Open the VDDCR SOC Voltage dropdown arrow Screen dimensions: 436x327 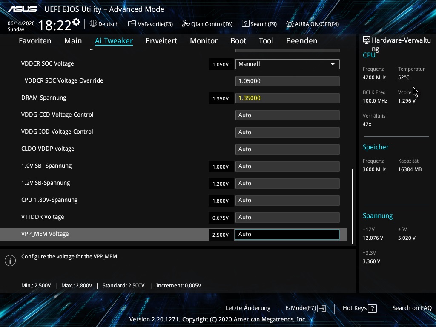tap(333, 64)
